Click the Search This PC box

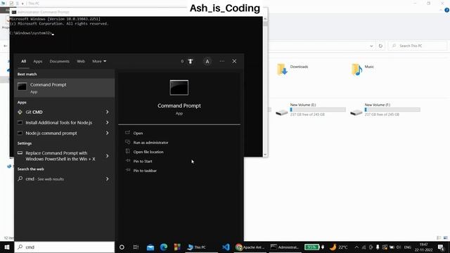(x=418, y=46)
